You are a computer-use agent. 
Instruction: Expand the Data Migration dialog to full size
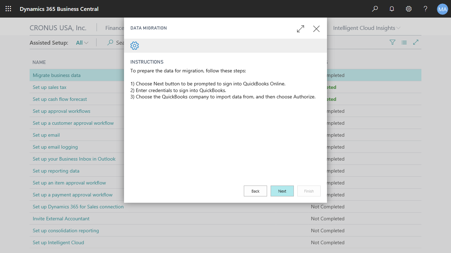coord(301,29)
